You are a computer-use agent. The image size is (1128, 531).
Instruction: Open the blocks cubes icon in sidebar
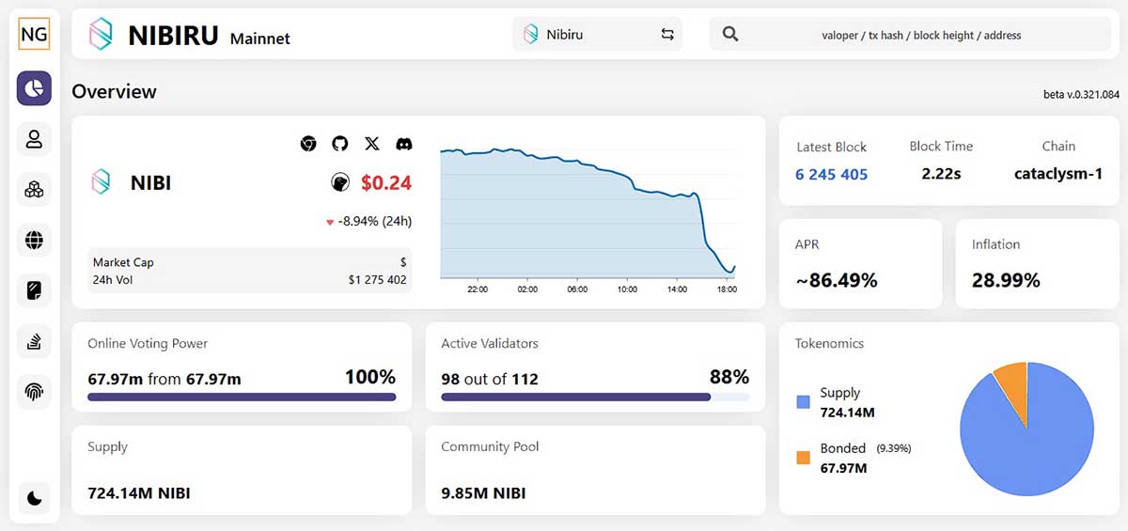(x=34, y=190)
